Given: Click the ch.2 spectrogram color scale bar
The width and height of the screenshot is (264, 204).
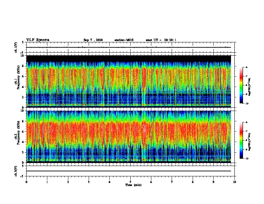Looking at the screenshot, I should click(x=241, y=140).
